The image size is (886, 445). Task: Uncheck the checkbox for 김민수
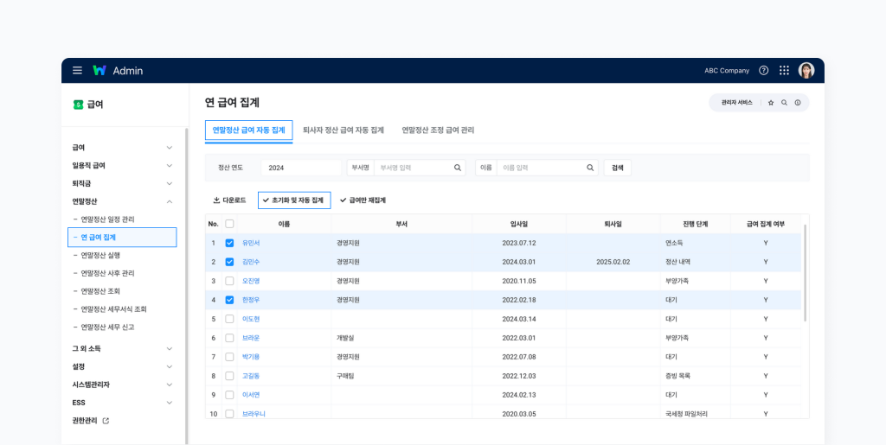(229, 262)
